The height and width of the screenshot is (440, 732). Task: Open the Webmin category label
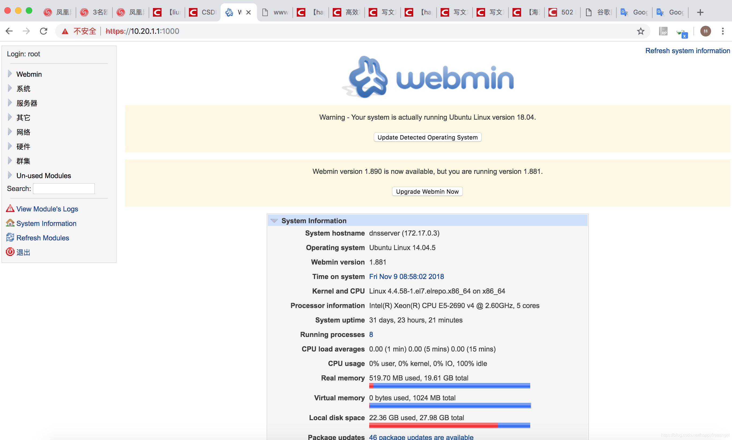(x=29, y=74)
